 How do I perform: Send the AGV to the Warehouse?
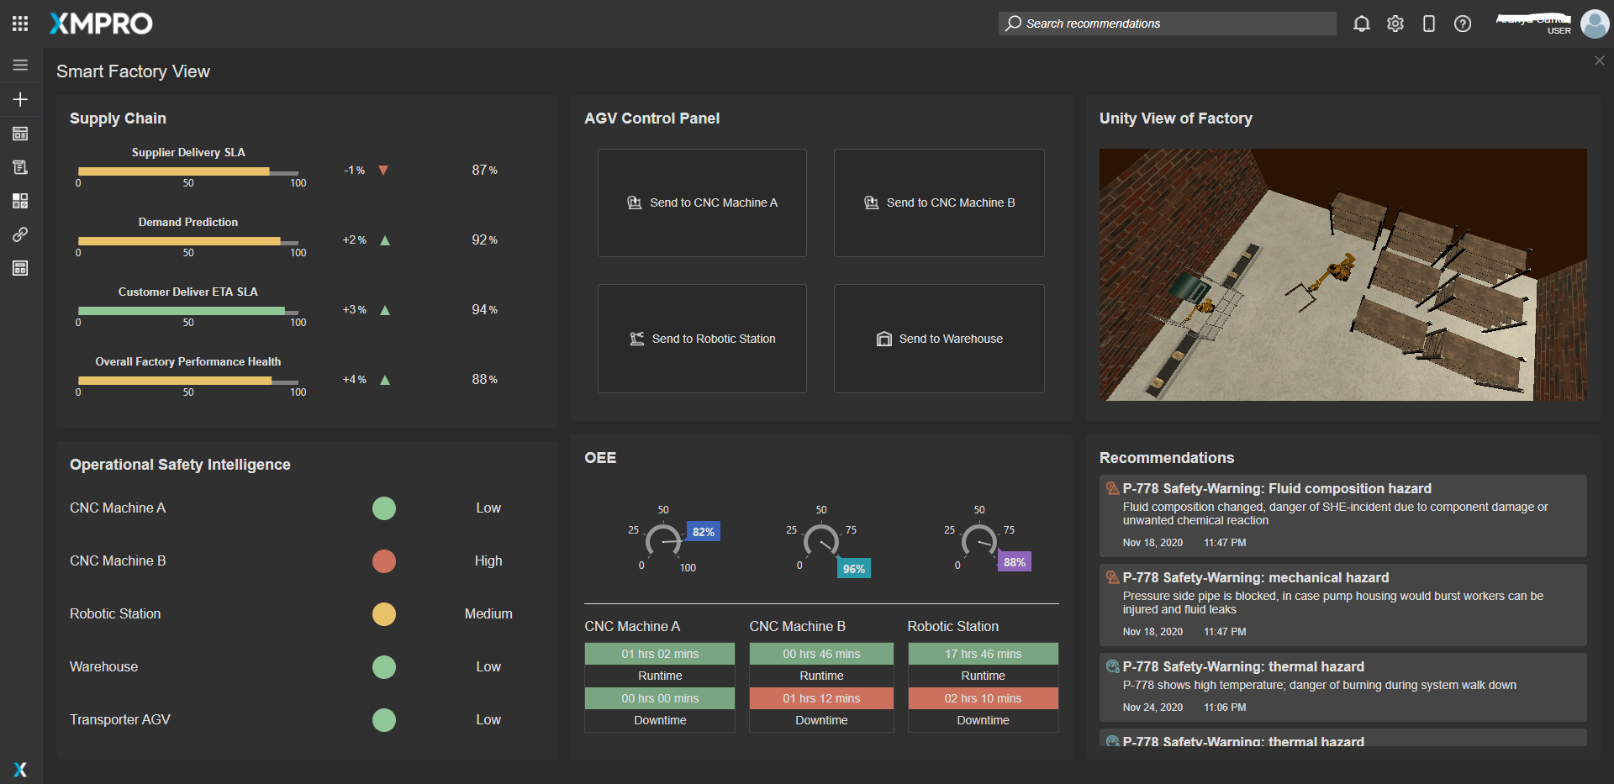point(939,339)
